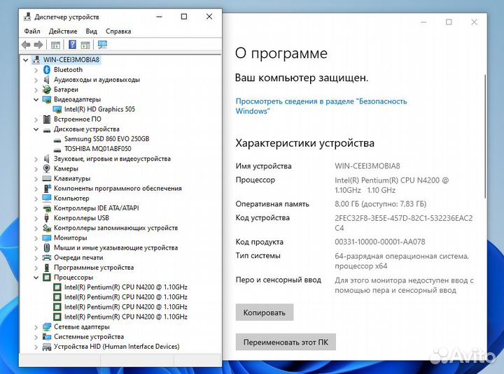
Task: Expand Компоненты программного обеспечения arrow
Action: [x=36, y=189]
